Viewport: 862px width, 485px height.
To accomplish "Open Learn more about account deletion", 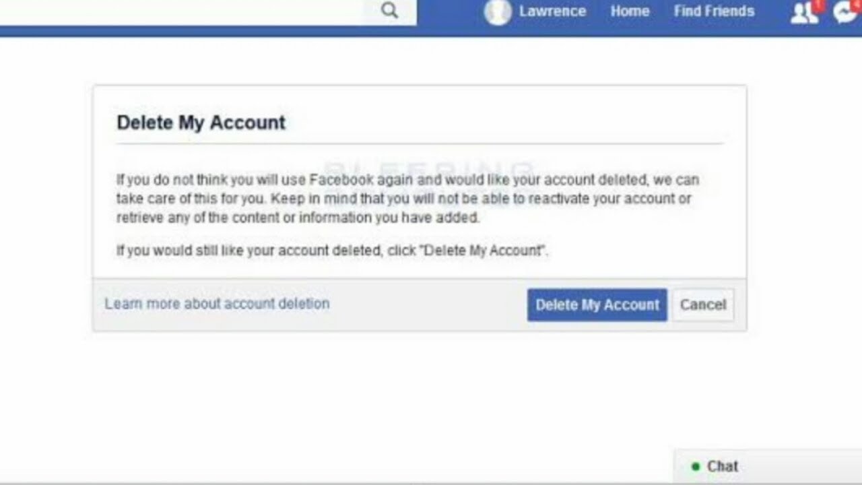I will pyautogui.click(x=217, y=304).
